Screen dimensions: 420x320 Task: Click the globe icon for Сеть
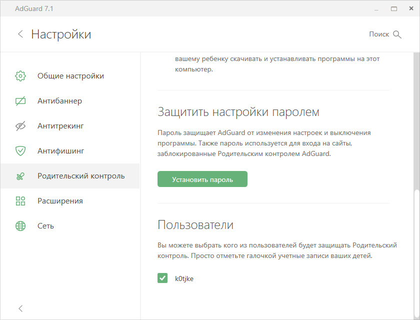pos(20,226)
